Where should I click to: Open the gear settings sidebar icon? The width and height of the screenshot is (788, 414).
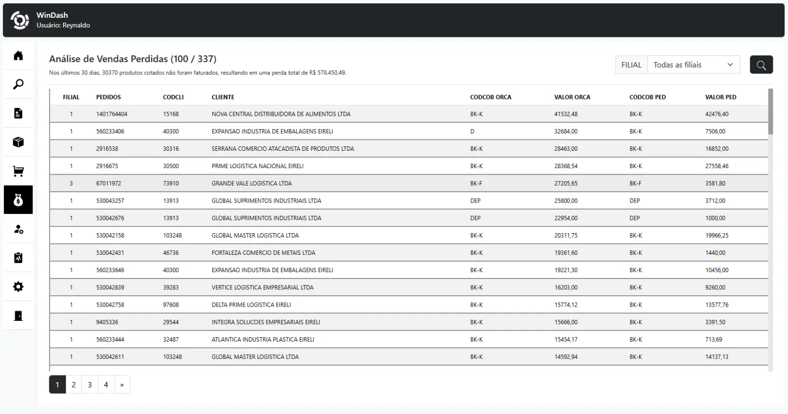18,287
